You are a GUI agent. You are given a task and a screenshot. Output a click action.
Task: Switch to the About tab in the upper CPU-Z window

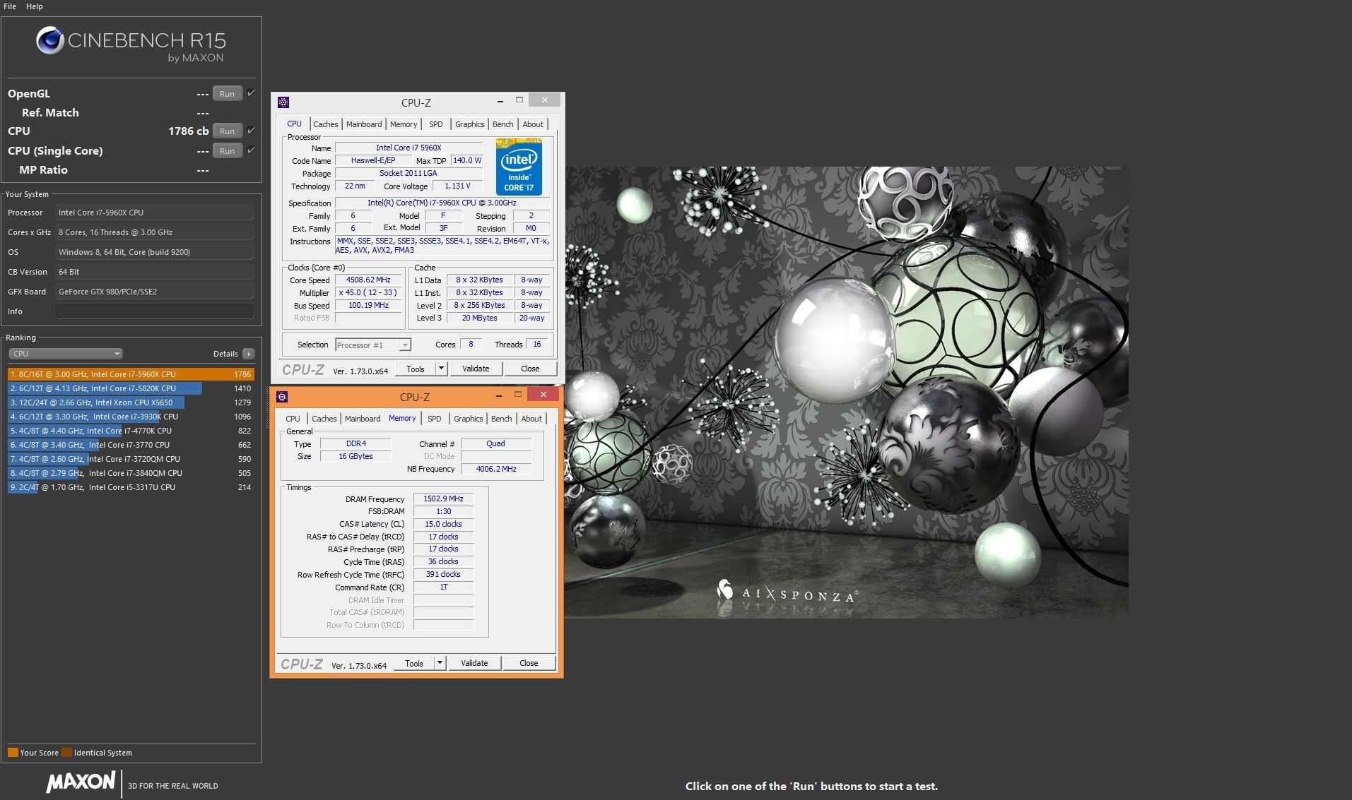534,124
